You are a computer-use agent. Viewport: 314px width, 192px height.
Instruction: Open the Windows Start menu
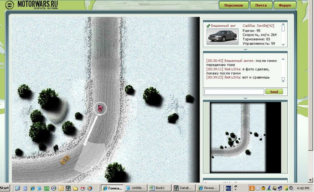(5, 188)
